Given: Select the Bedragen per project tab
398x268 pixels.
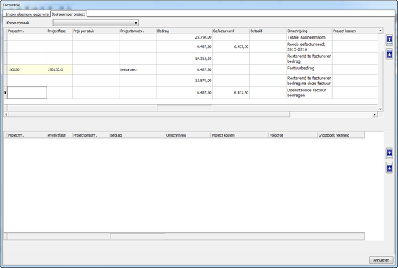Looking at the screenshot, I should click(x=69, y=14).
